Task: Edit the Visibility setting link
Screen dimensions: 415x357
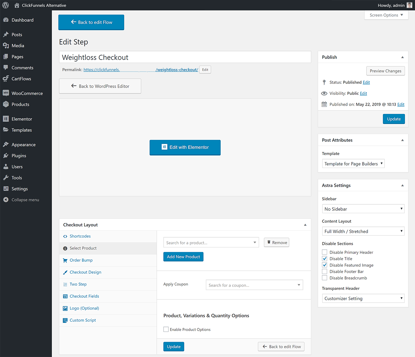Action: (x=363, y=93)
